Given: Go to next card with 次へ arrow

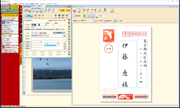Looking at the screenshot, I should [x=56, y=16].
